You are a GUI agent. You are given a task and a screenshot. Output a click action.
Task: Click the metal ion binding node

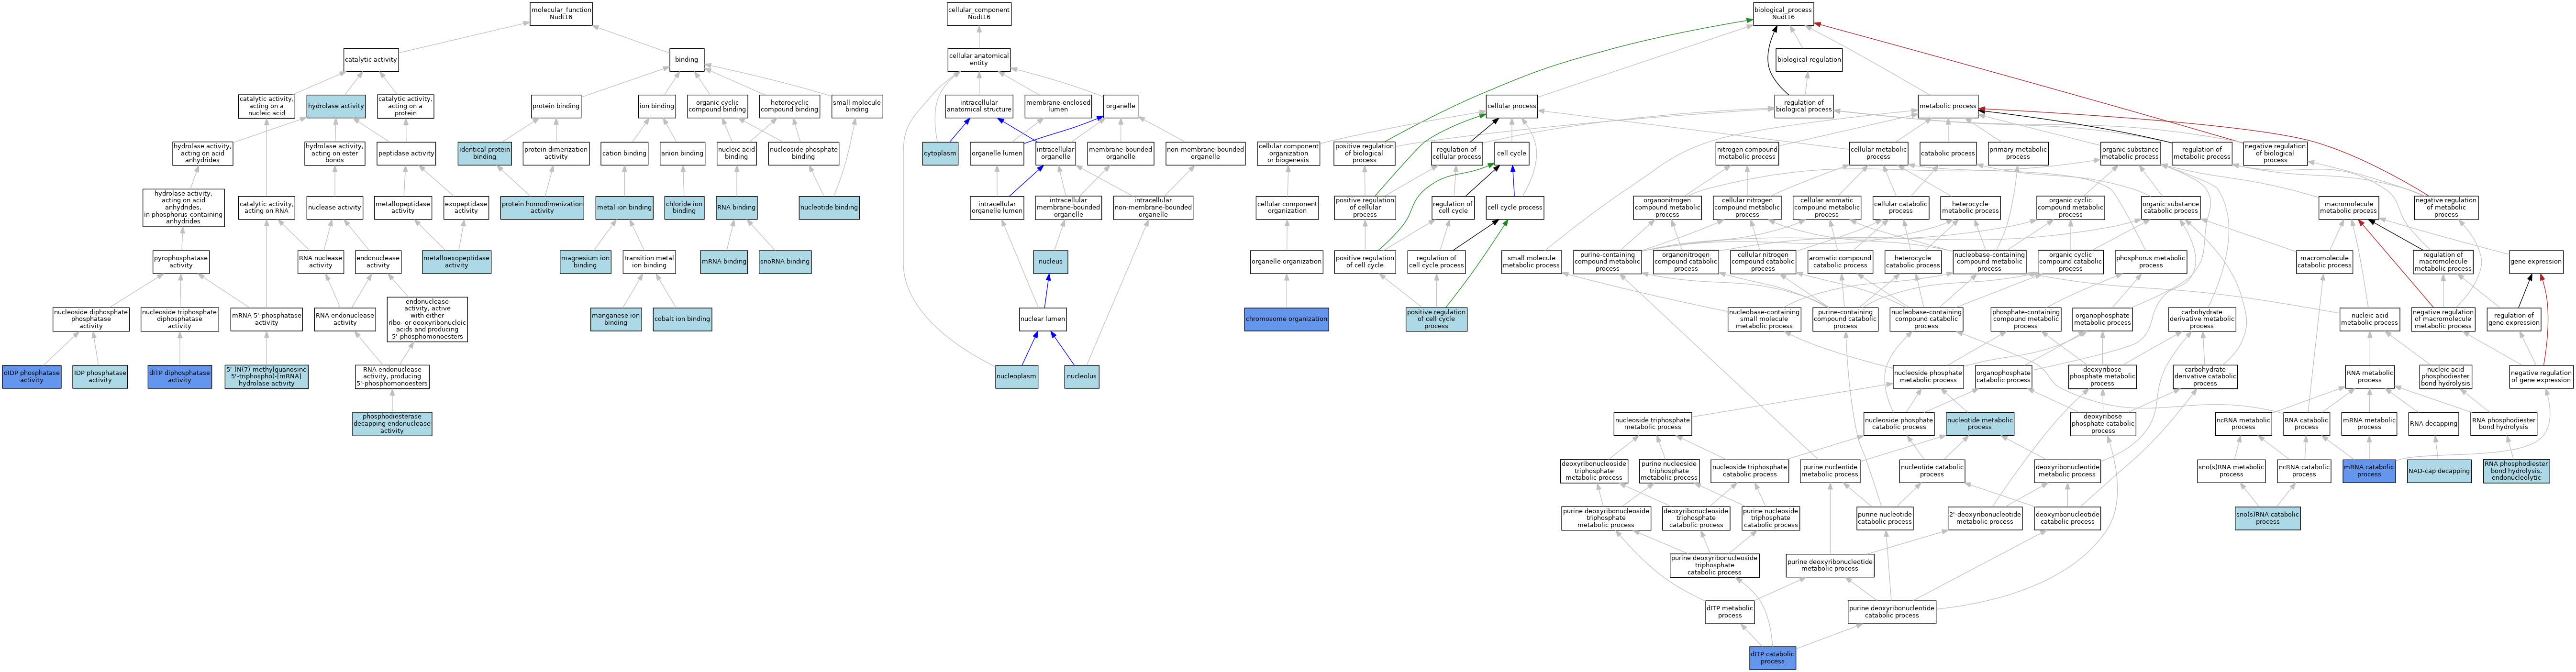(625, 208)
